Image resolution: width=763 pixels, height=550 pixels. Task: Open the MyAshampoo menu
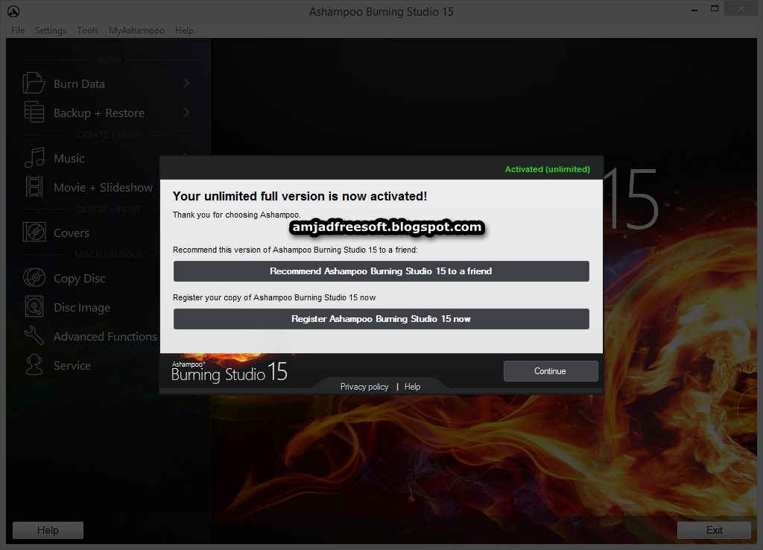[137, 30]
